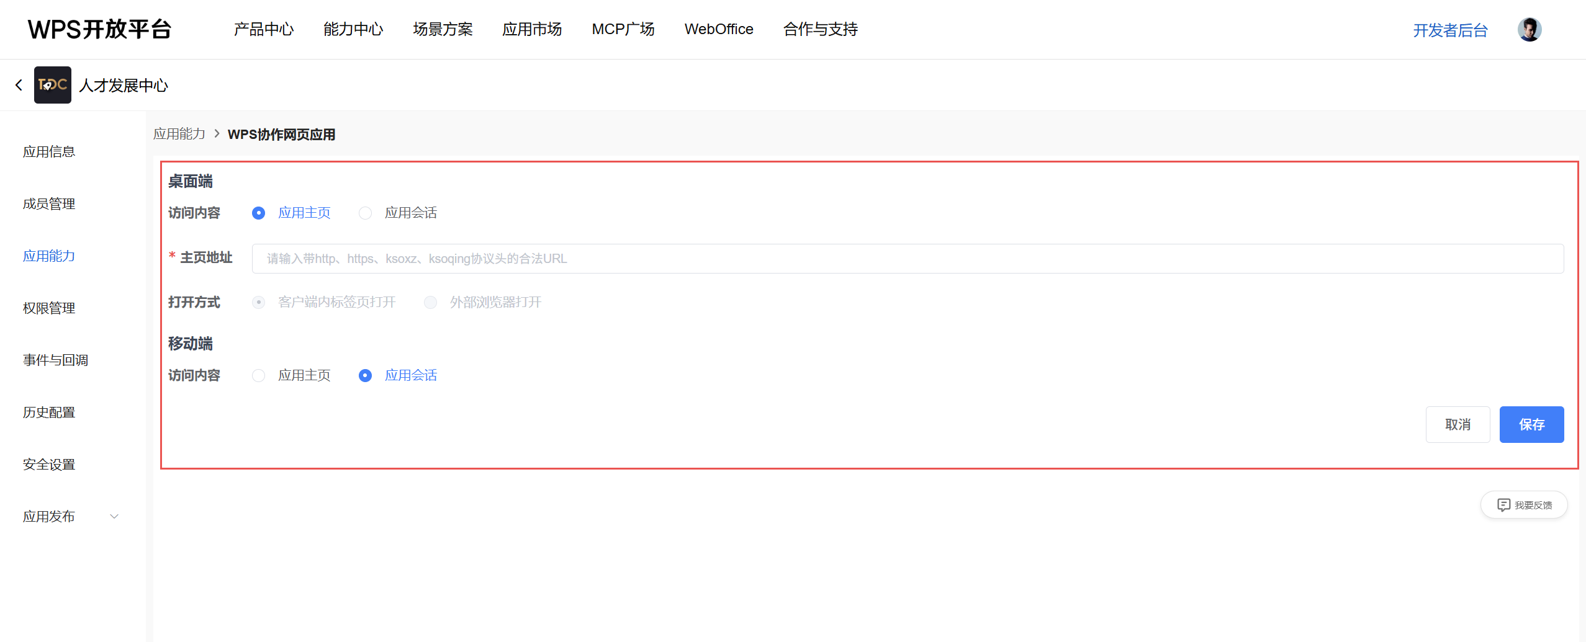Choose mobile 应用主页 radio option
The width and height of the screenshot is (1586, 642).
pos(259,376)
